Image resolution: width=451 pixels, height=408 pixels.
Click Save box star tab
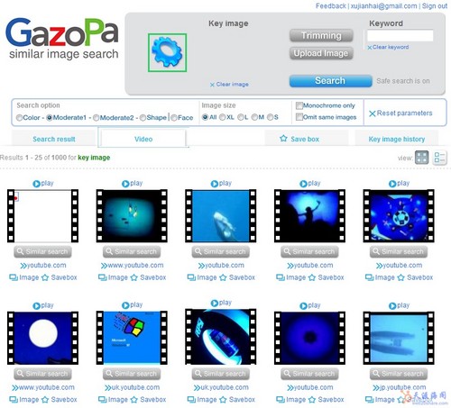(283, 139)
